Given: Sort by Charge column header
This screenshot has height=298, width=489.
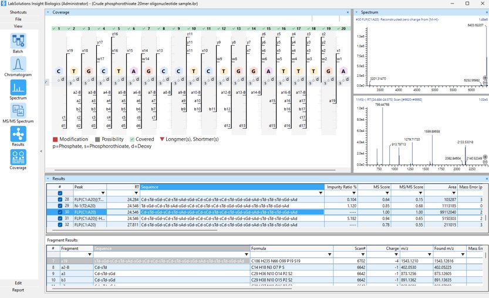Looking at the screenshot, I should point(383,249).
